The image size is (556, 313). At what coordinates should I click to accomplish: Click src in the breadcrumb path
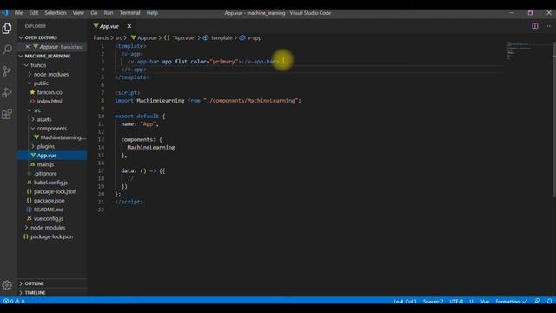pos(118,37)
